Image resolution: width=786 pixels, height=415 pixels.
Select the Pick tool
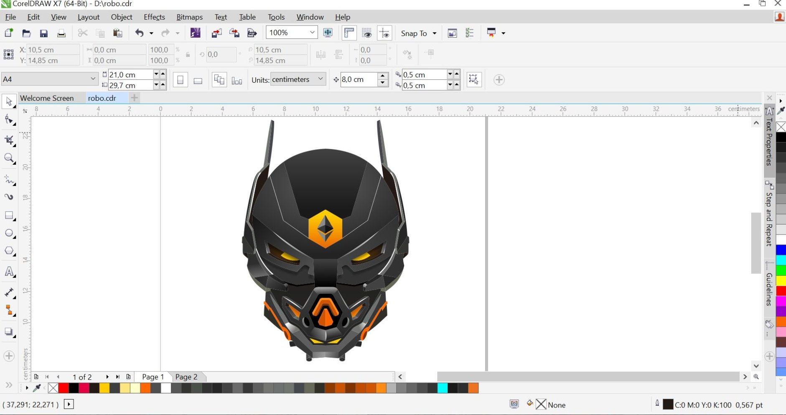9,102
